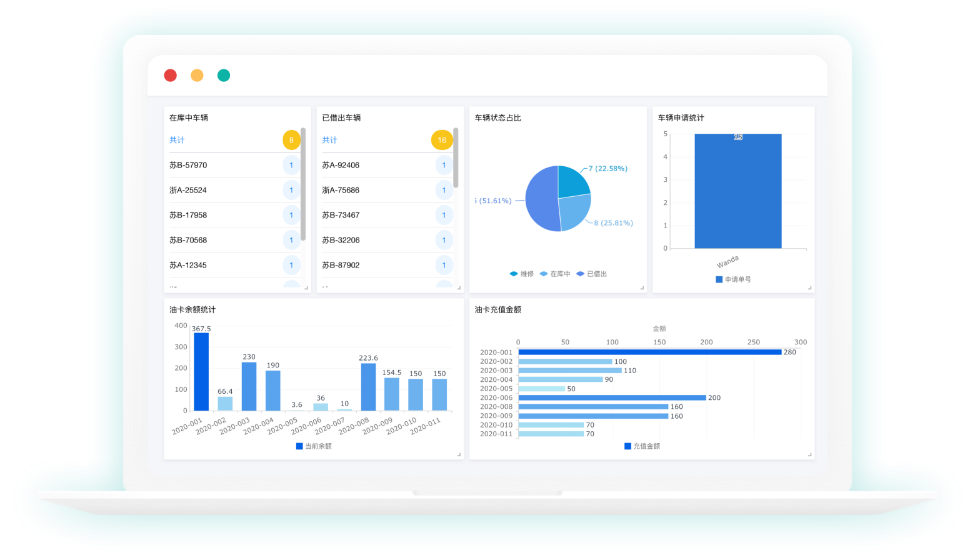Click the 2020-001 bar showing 367.5
Viewport: 975px width, 555px height.
click(201, 371)
